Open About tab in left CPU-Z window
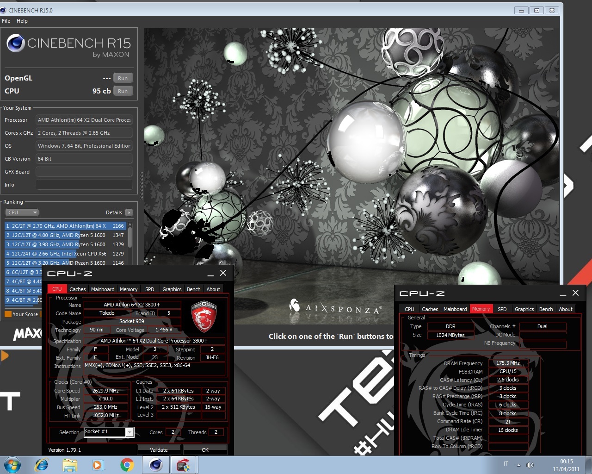 (x=213, y=289)
